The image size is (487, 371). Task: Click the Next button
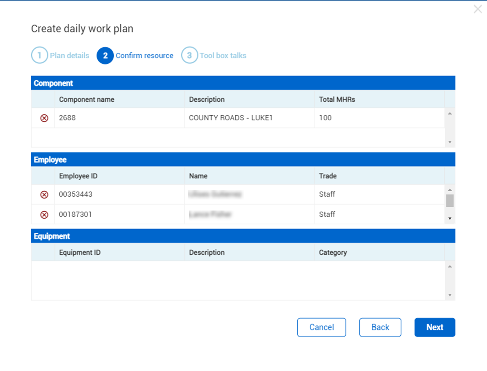(434, 327)
